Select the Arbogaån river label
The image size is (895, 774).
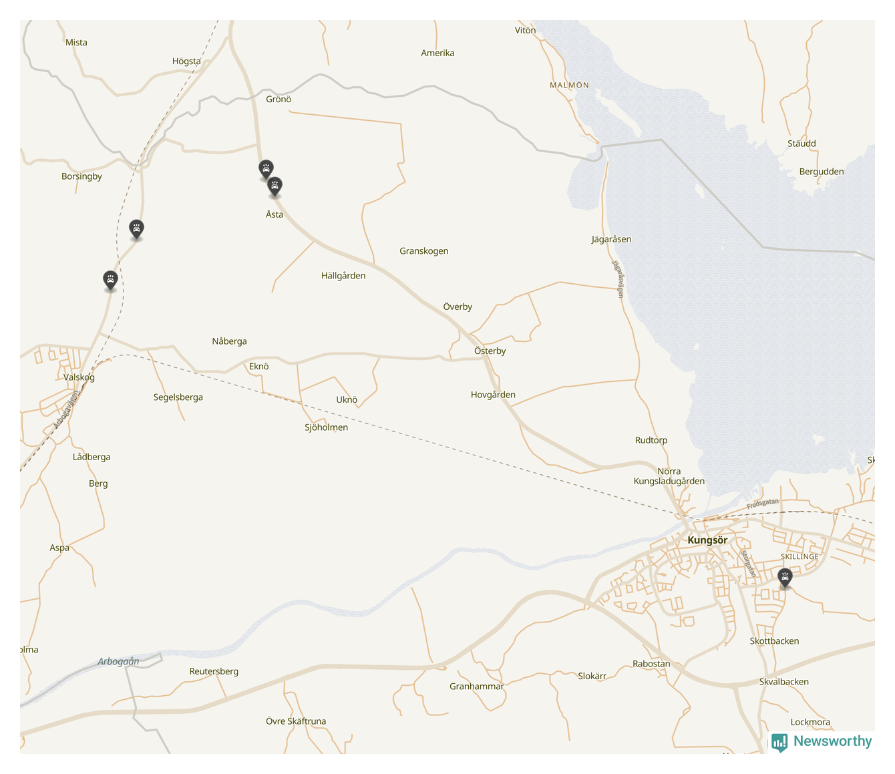tap(118, 662)
